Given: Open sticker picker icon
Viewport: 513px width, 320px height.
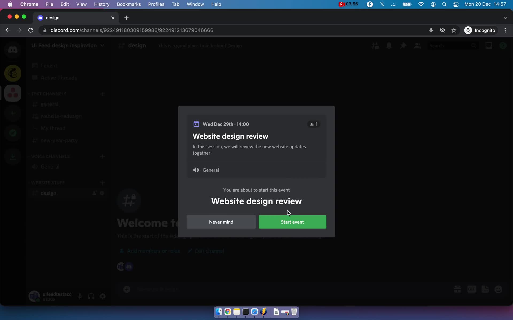Looking at the screenshot, I should (x=485, y=289).
